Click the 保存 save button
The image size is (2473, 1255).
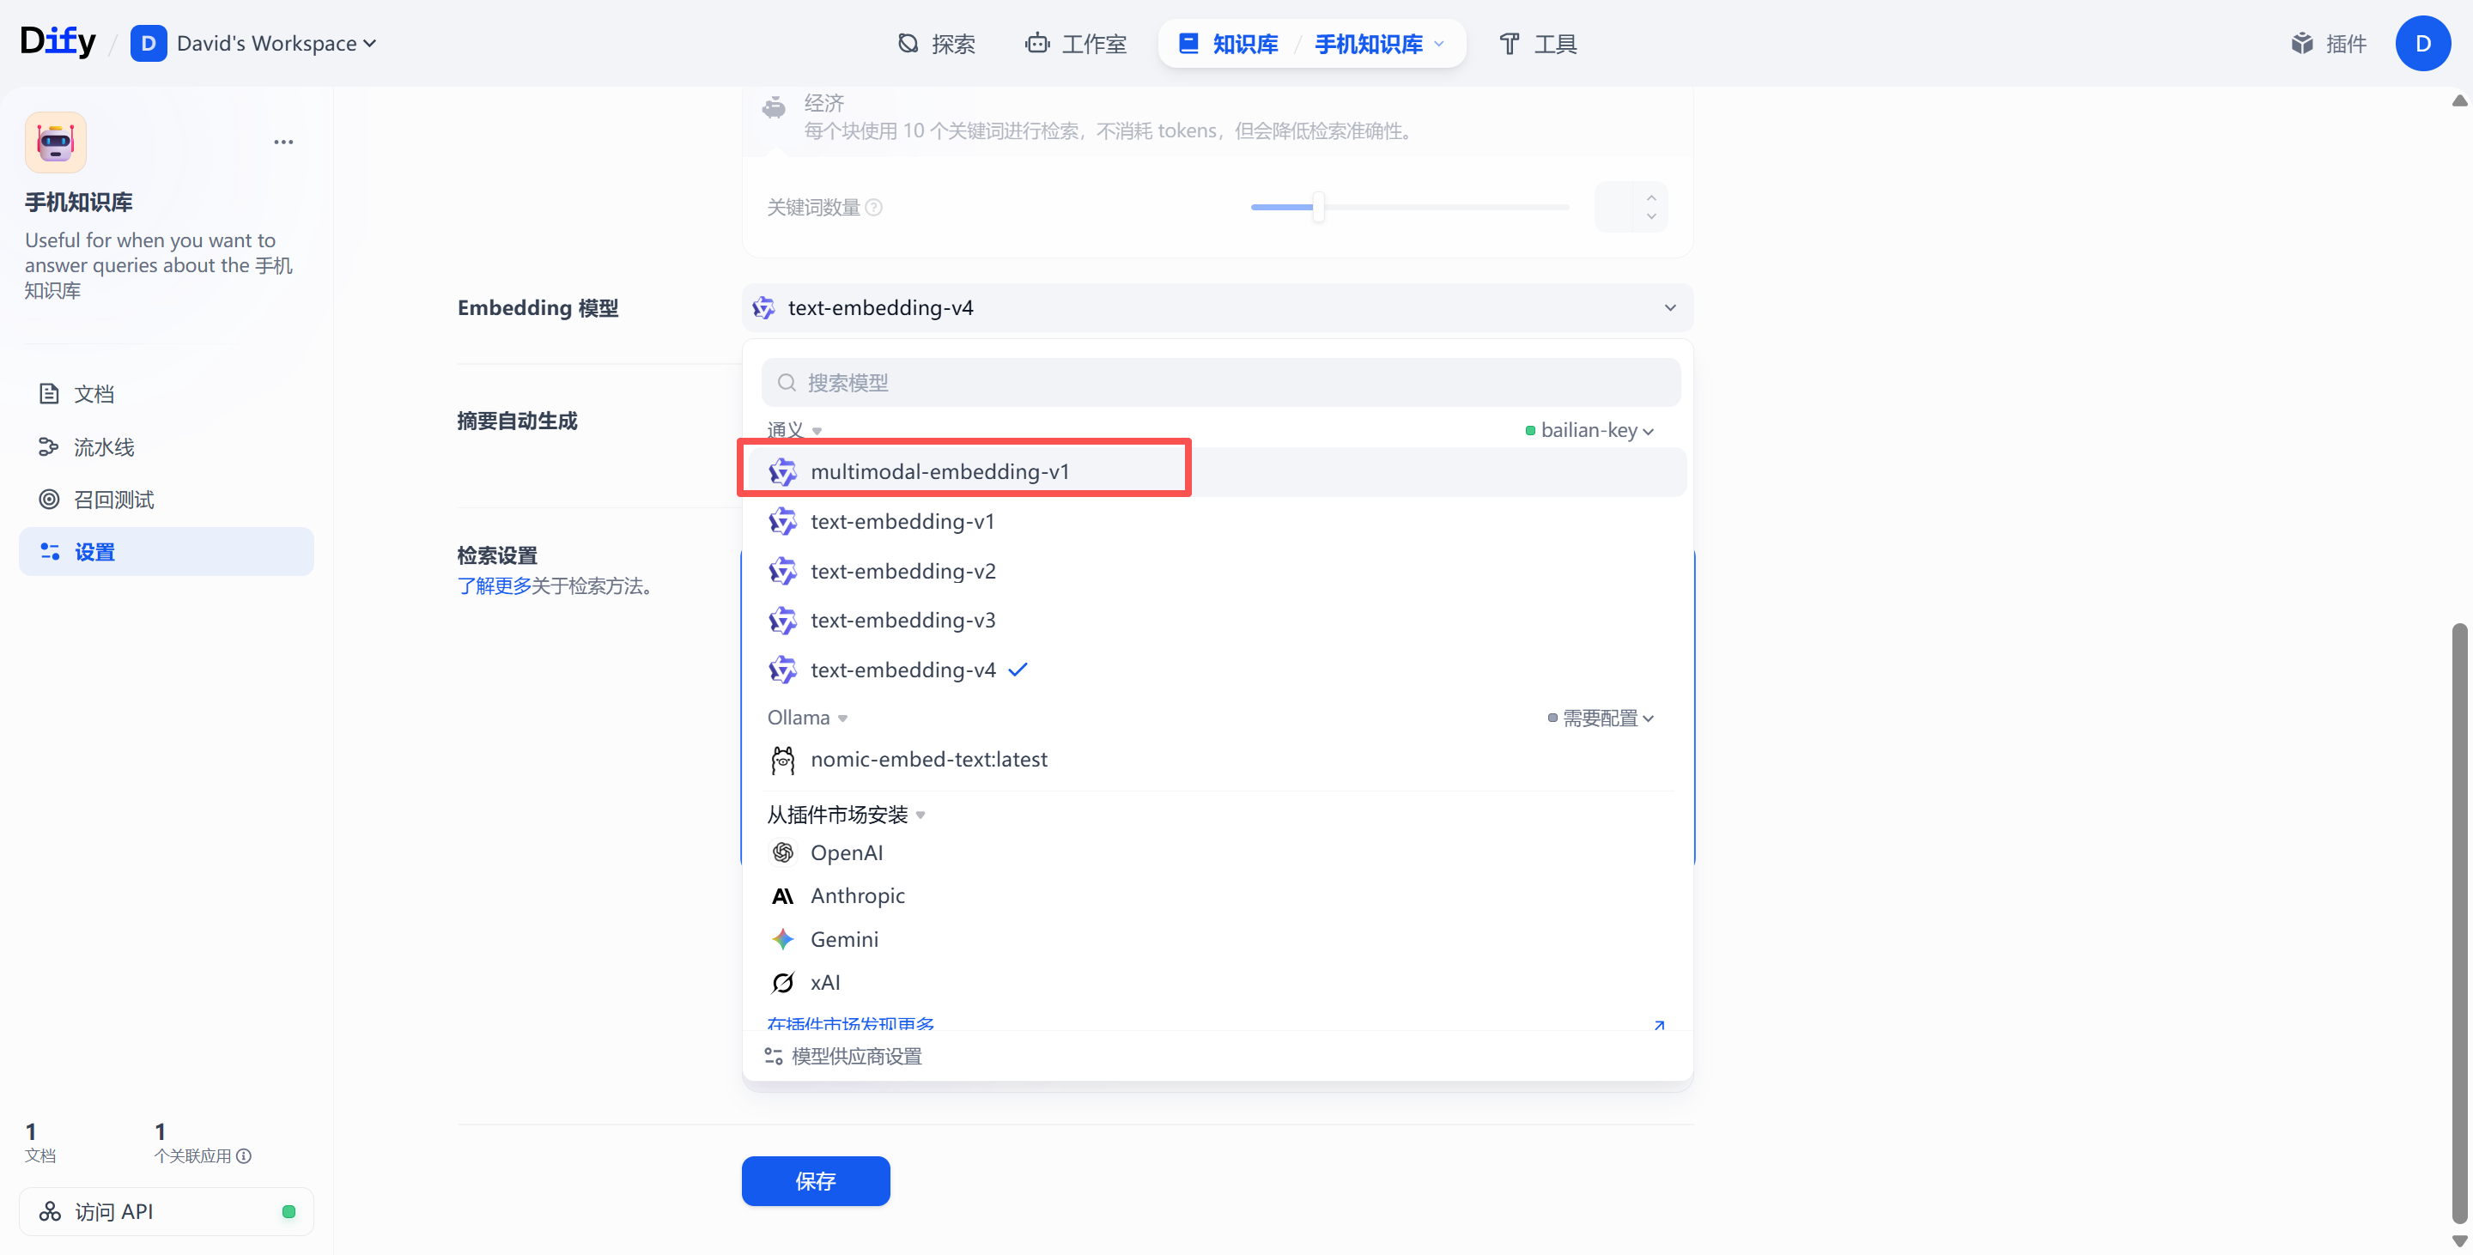(x=815, y=1181)
